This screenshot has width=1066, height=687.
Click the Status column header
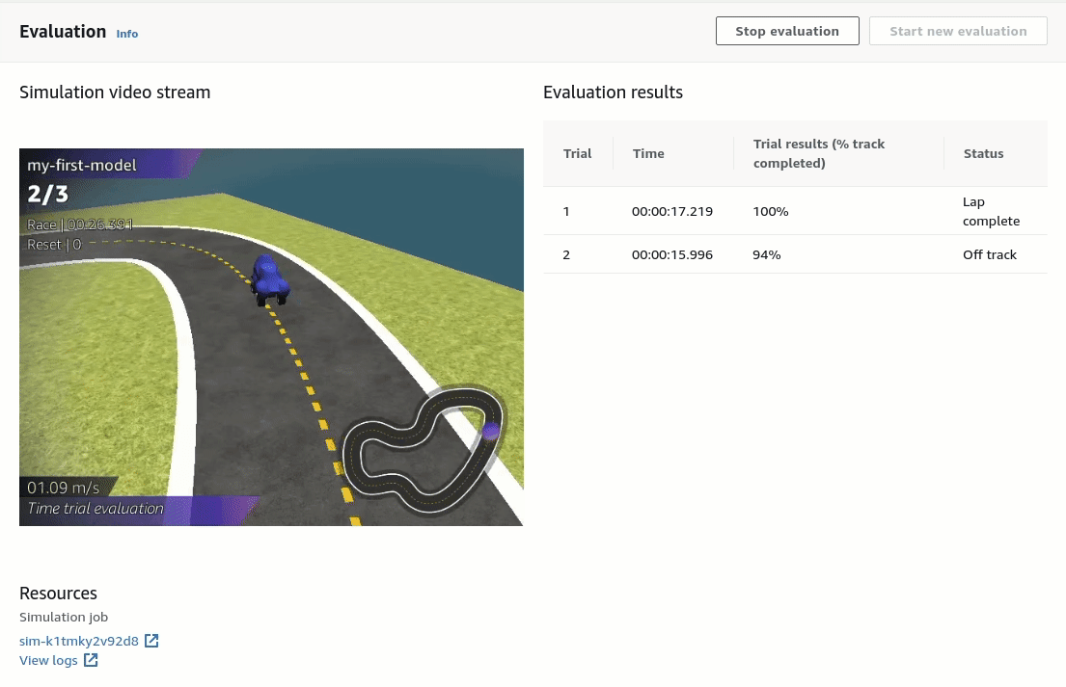coord(983,153)
